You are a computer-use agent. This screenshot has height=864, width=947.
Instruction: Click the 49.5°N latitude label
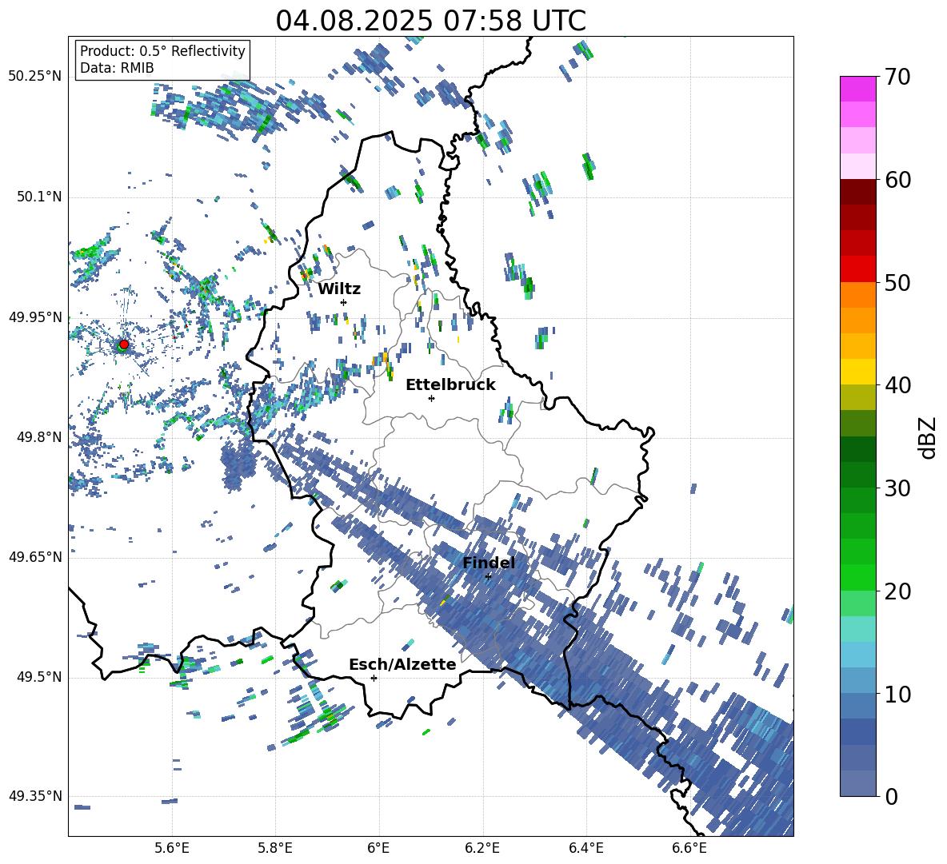tap(39, 677)
